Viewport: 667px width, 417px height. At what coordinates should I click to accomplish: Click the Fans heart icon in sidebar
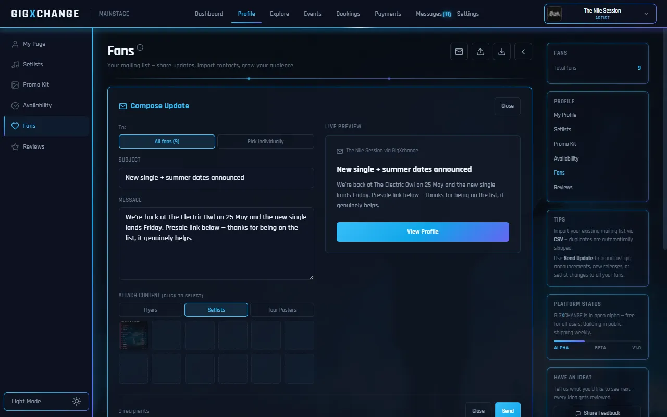[x=15, y=126]
